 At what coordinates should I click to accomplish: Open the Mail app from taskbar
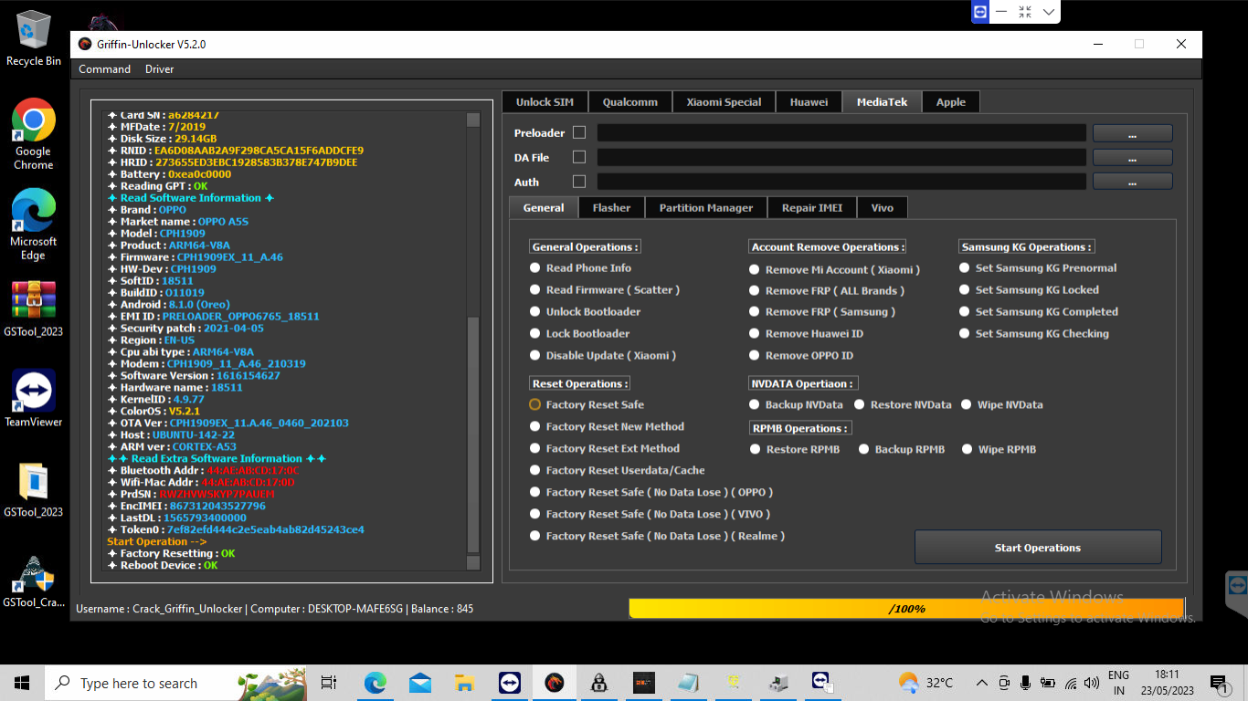[x=420, y=683]
